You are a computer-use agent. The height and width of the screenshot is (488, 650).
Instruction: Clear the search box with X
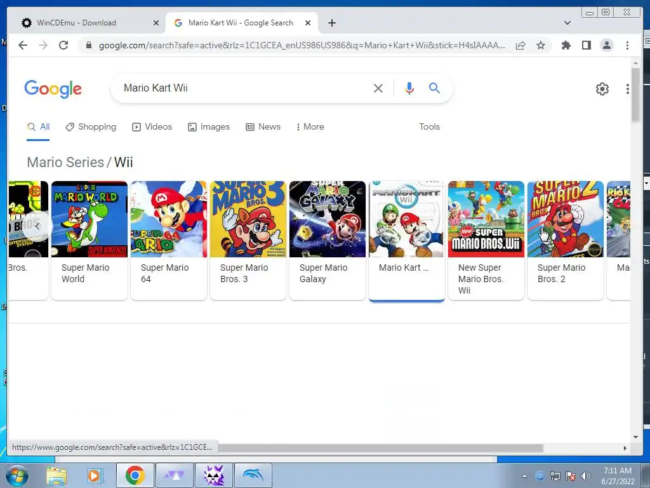coord(378,88)
